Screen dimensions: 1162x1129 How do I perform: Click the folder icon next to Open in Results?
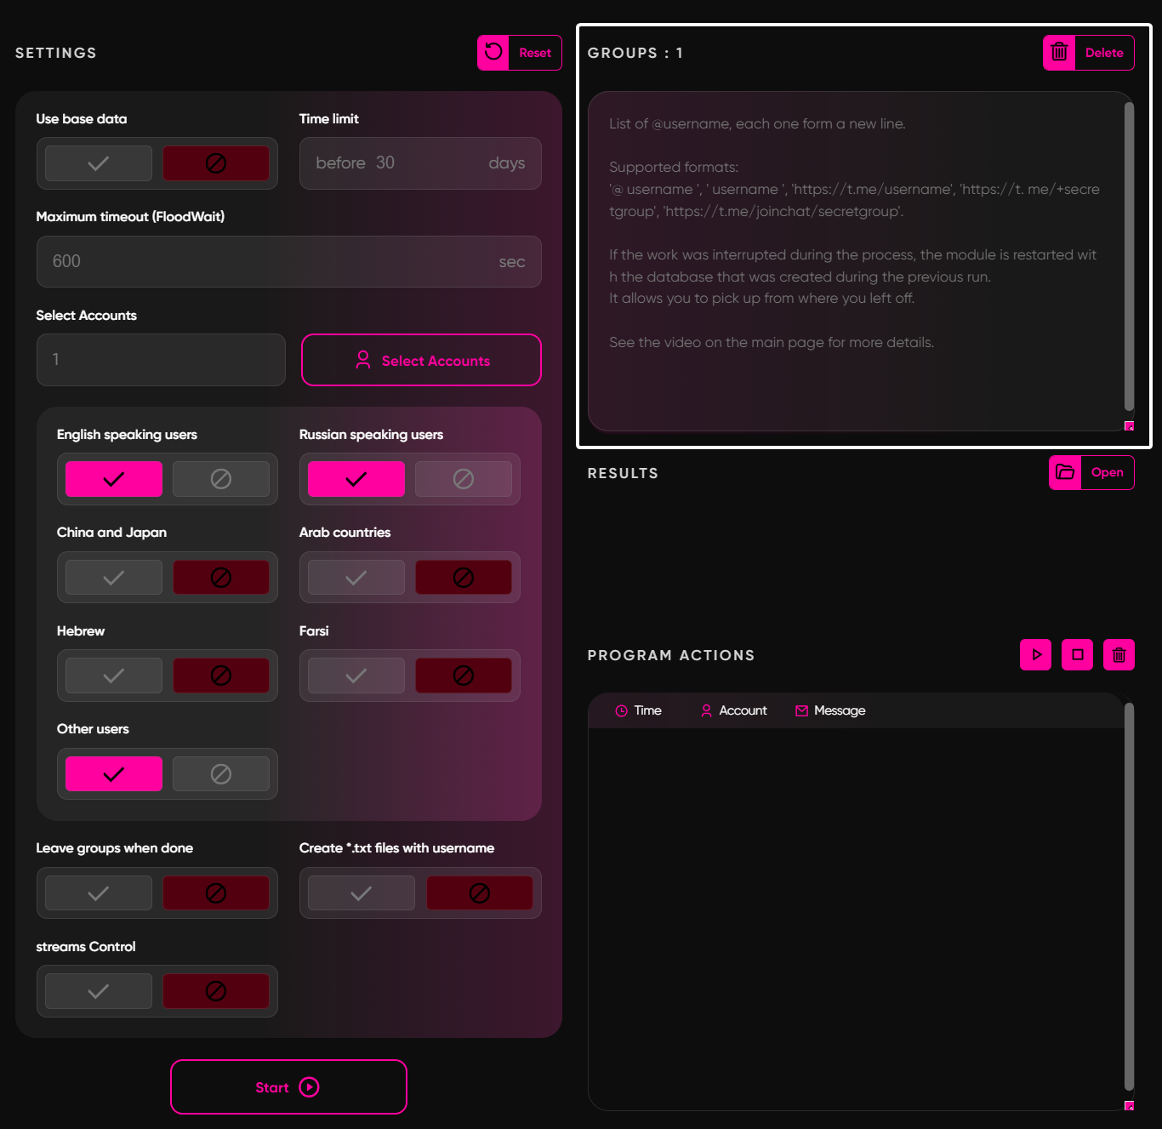click(1065, 472)
